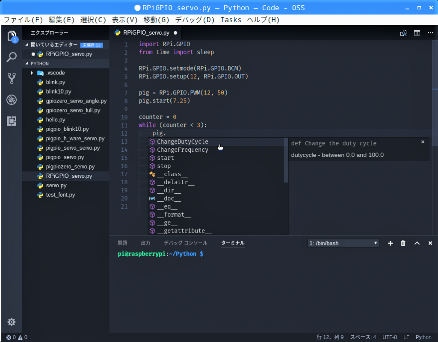Pick the __class__ suggestion
This screenshot has width=438, height=342.
pyautogui.click(x=216, y=174)
